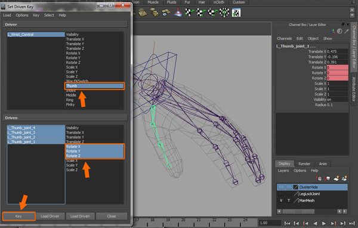Image resolution: width=358 pixels, height=228 pixels.
Task: Click the XYZ axis manipulator icon in Channel Box
Action: tap(333, 31)
